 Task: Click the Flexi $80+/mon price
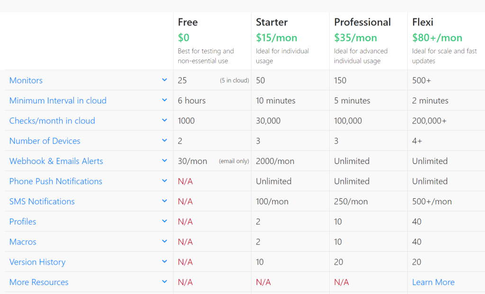pyautogui.click(x=437, y=37)
